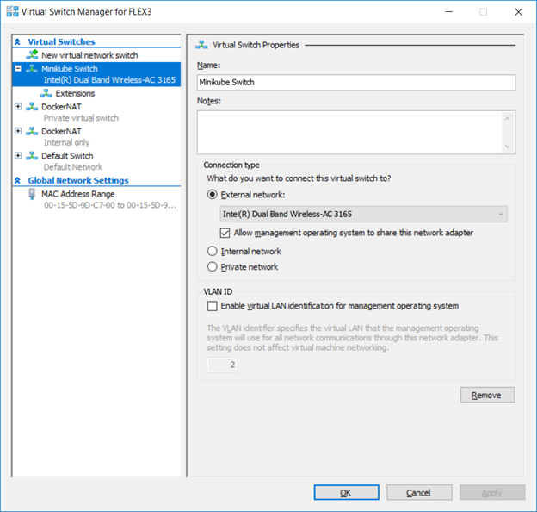Collapse the Minikube Switch tree node

tap(18, 69)
